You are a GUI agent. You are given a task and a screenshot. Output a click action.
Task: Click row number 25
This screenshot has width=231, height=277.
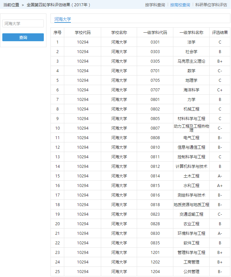point(57,271)
